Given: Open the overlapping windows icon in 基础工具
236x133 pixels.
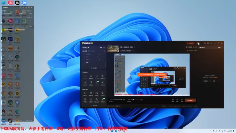Looking at the screenshot, I should click(x=97, y=100).
